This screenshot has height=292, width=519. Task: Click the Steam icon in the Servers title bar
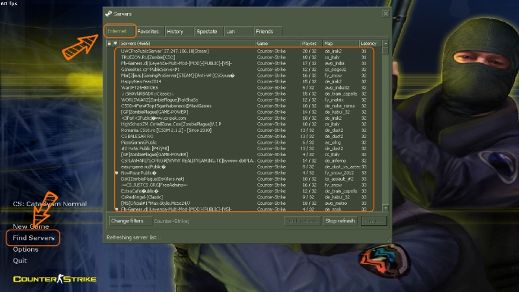(108, 14)
